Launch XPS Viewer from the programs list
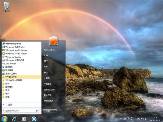Screen dimensions: 163x122 [x=11, y=63]
